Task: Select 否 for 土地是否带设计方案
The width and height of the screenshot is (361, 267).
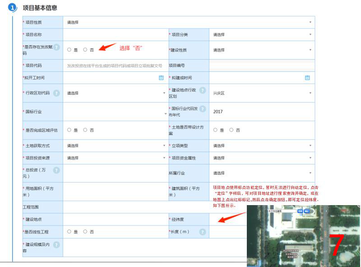Action: click(231, 130)
